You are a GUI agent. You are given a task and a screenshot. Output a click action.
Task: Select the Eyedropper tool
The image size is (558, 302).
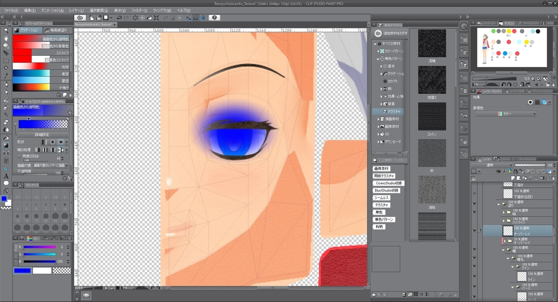coord(6,76)
